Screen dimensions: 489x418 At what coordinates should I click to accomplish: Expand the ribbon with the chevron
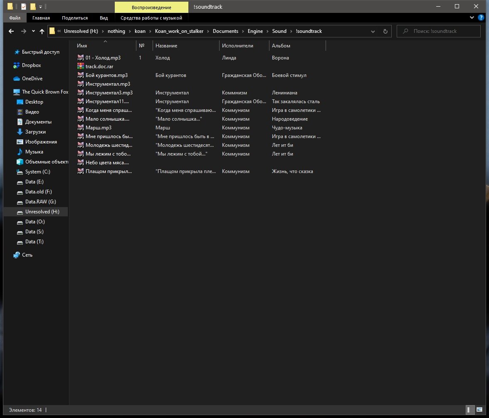click(472, 18)
